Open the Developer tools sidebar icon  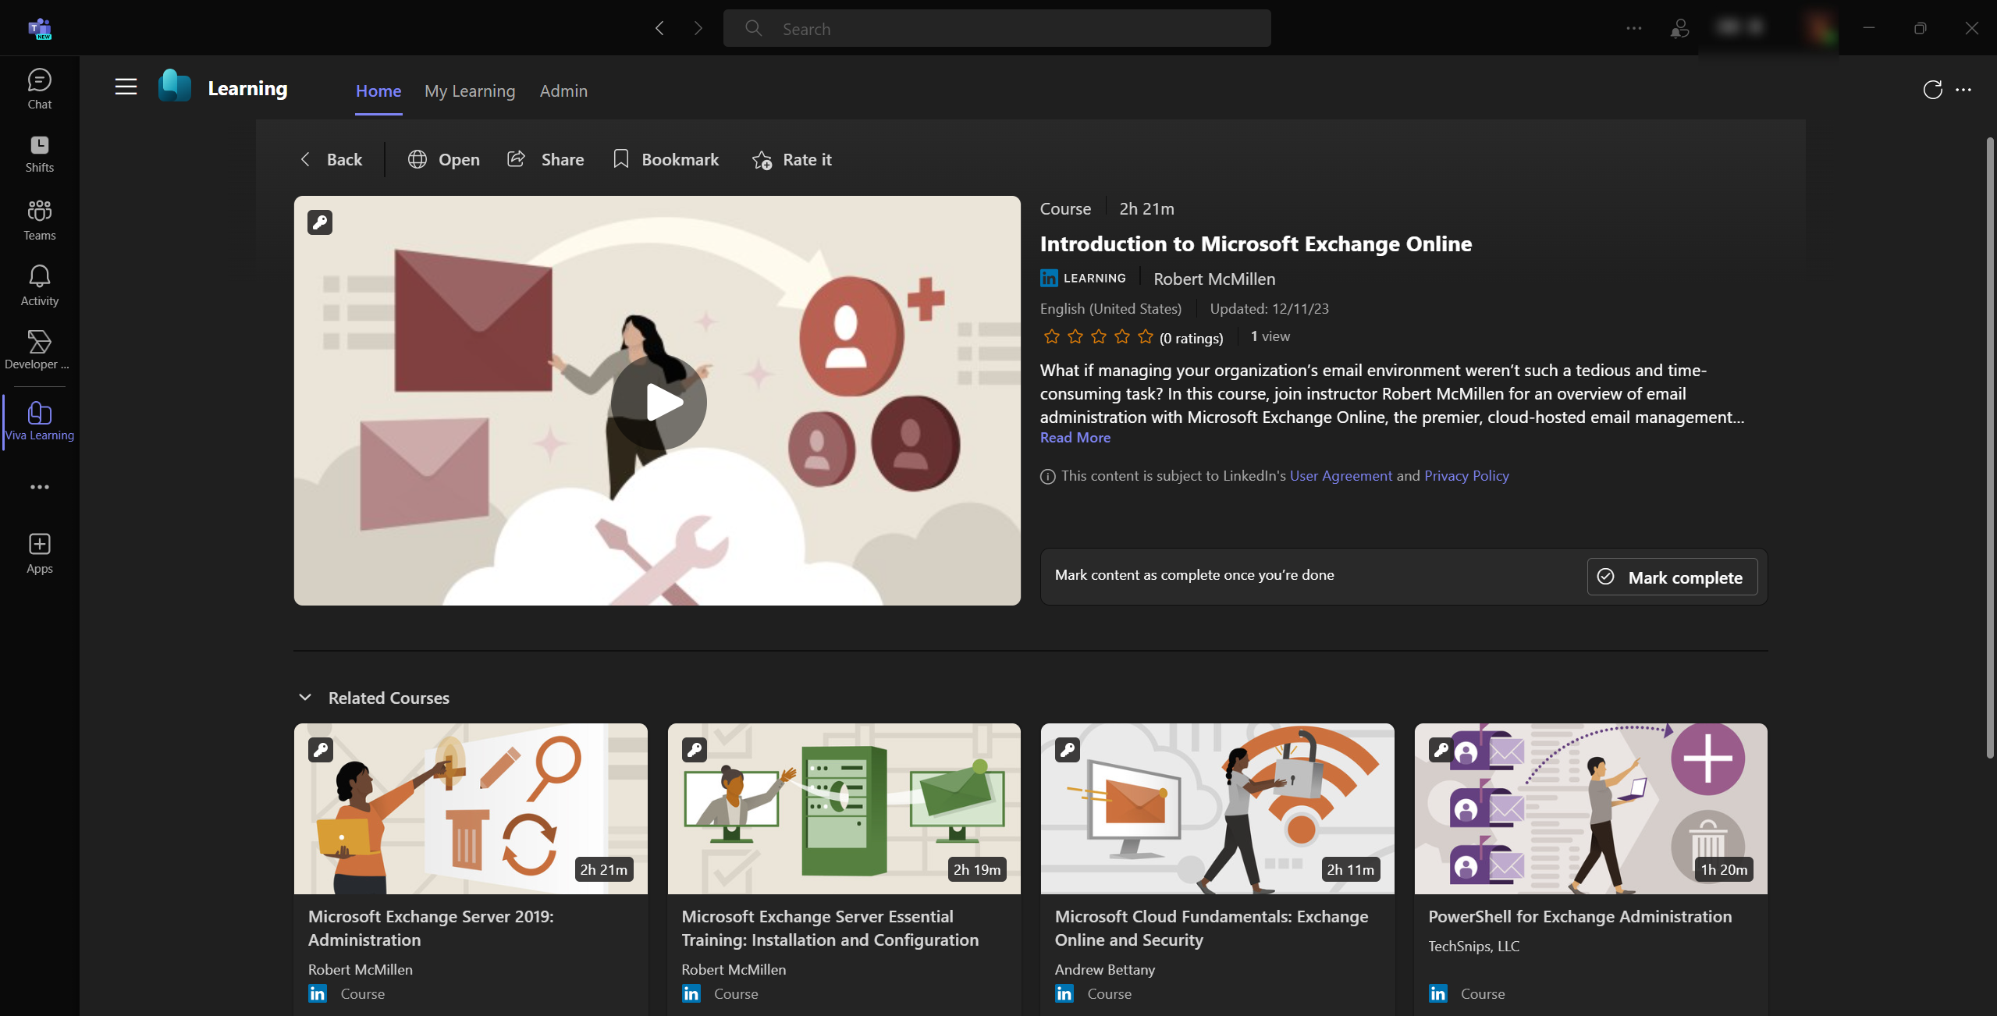(x=39, y=348)
